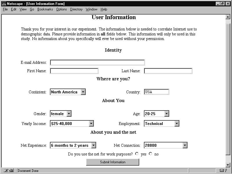Screen dimensions: 232x174
Task: Expand the Yearly Income dropdown
Action: 91,124
